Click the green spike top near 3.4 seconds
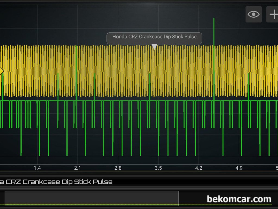Screen dimensions: 278x209 pos(150,74)
